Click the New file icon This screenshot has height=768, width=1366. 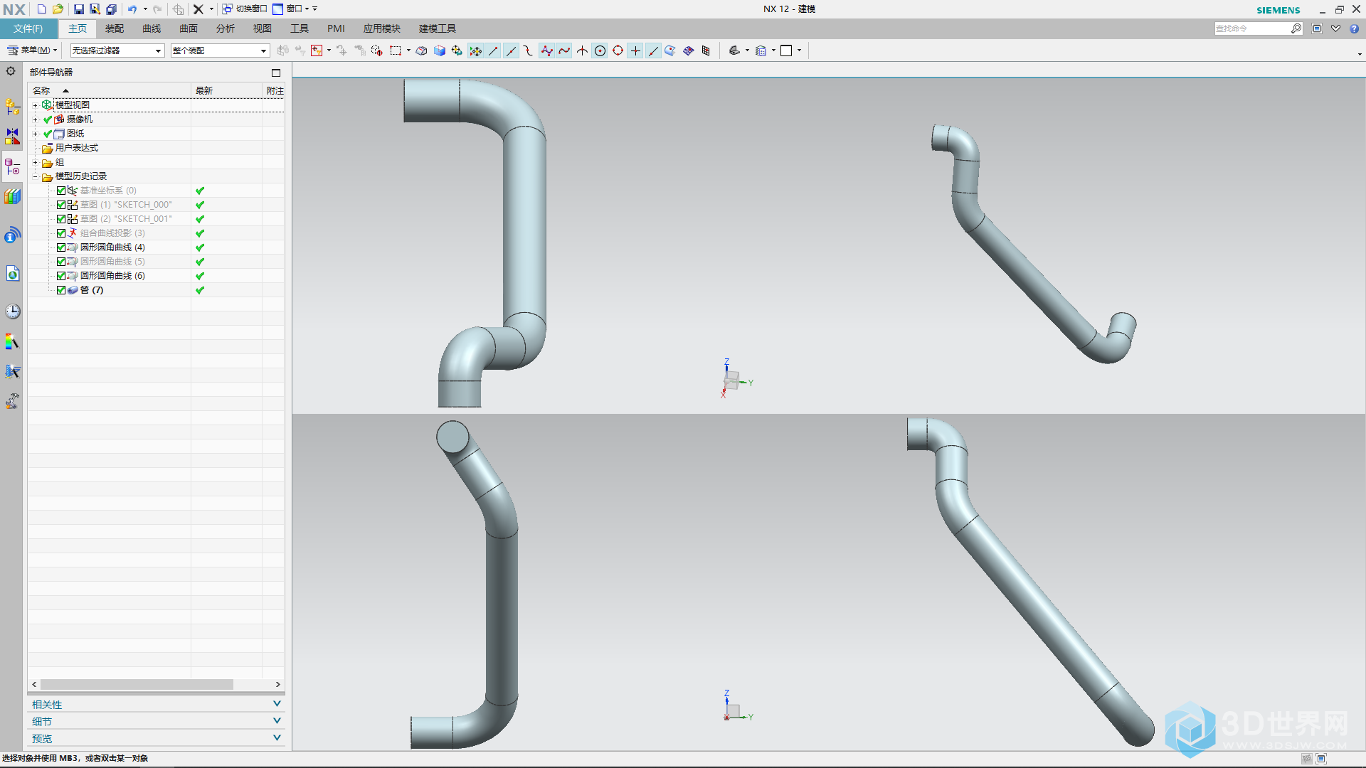pyautogui.click(x=41, y=9)
